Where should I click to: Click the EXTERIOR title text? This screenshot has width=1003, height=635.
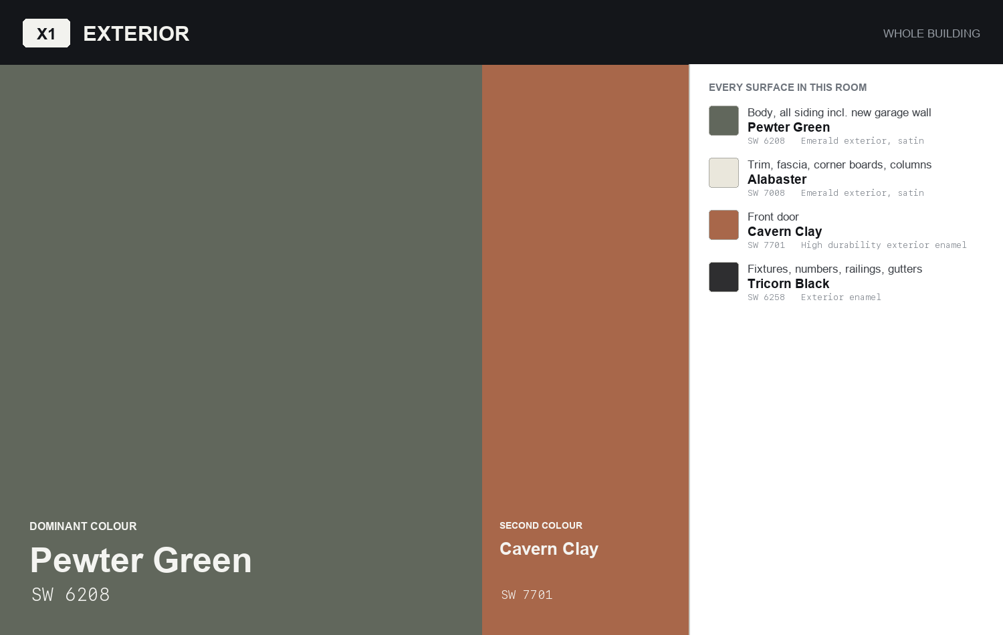coord(136,33)
